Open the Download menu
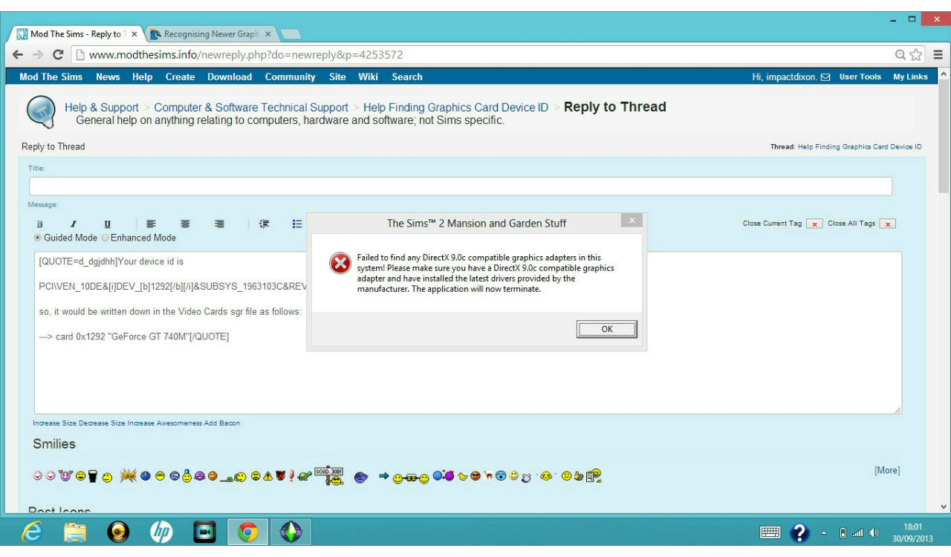The height and width of the screenshot is (557, 951). (x=230, y=76)
